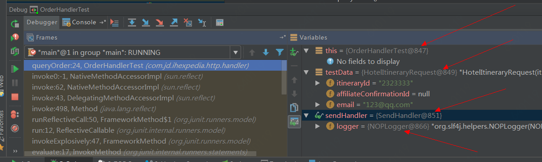Click Rerun Failed Tests icon
The width and height of the screenshot is (542, 162).
pos(15,37)
